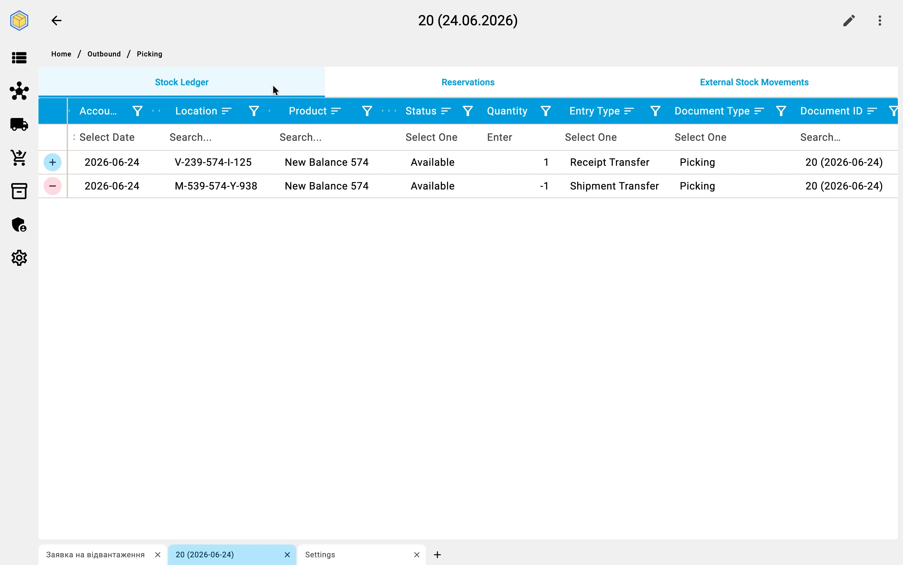Viewport: 903px width, 565px height.
Task: Add a new tab with plus button
Action: pyautogui.click(x=437, y=554)
